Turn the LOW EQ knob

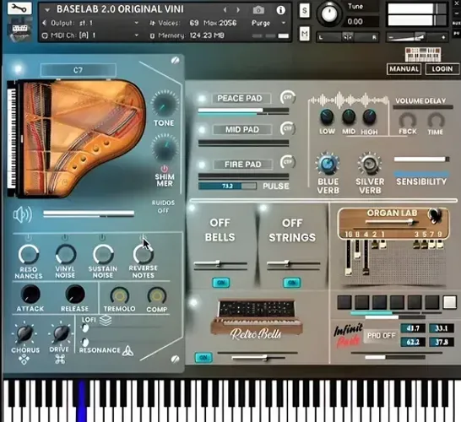[327, 117]
